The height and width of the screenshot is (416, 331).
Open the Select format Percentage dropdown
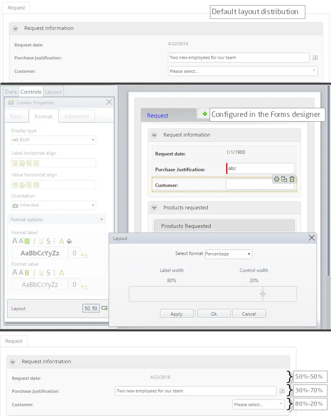point(228,254)
